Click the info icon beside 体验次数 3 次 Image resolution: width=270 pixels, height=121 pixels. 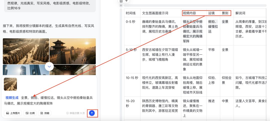tap(67, 113)
